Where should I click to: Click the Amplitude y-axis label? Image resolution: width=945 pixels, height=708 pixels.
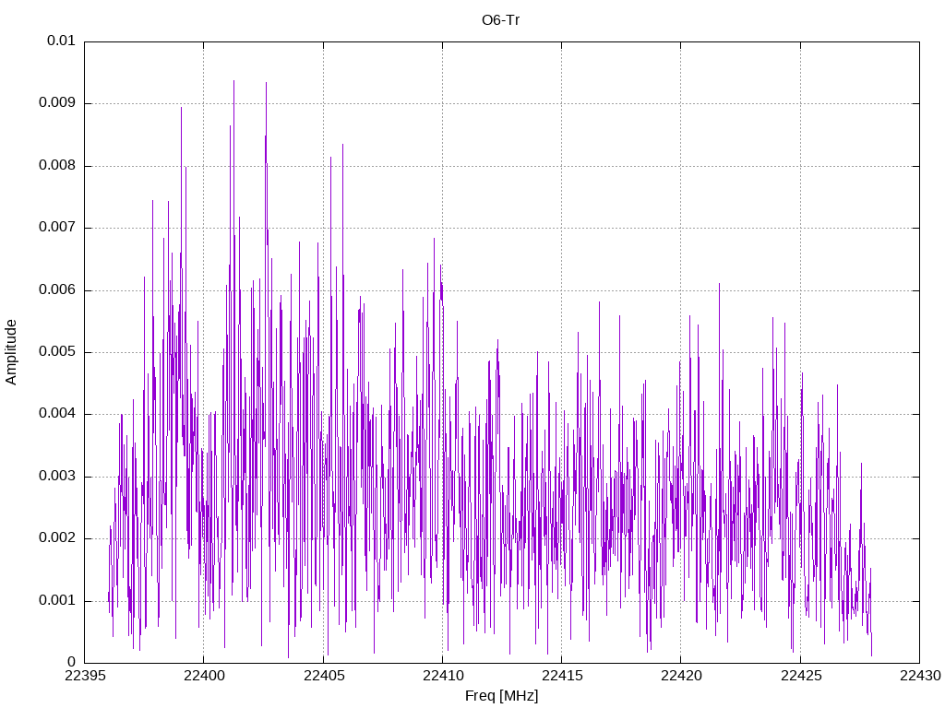(x=11, y=352)
